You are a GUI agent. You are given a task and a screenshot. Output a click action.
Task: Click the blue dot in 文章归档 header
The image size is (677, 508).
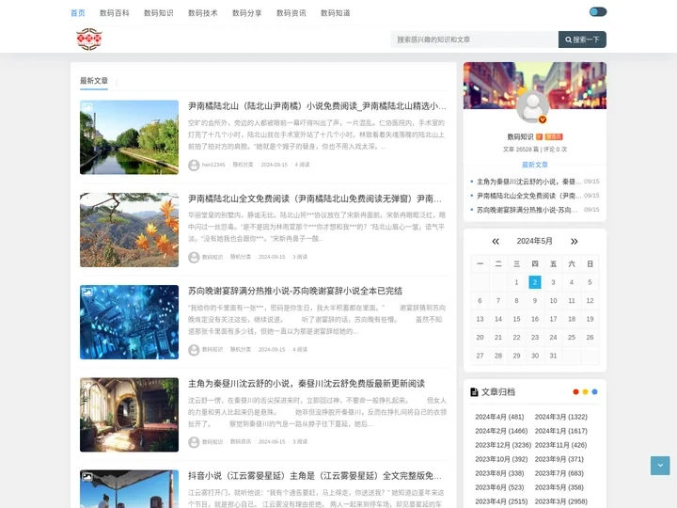(x=594, y=391)
